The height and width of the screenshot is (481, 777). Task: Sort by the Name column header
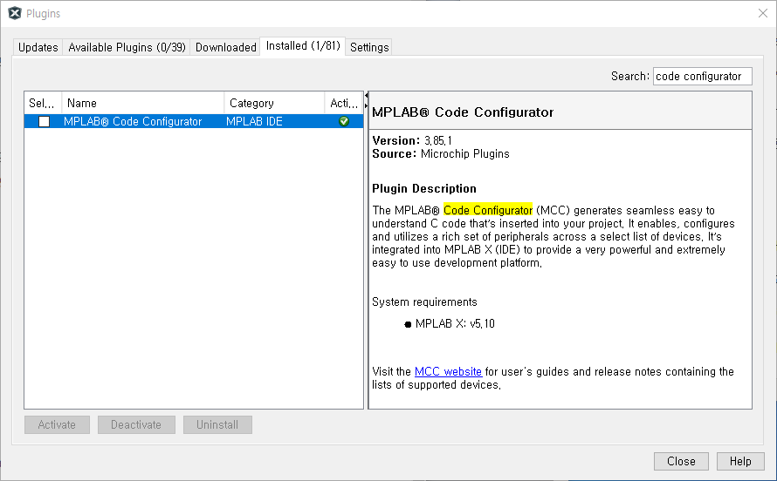(142, 103)
